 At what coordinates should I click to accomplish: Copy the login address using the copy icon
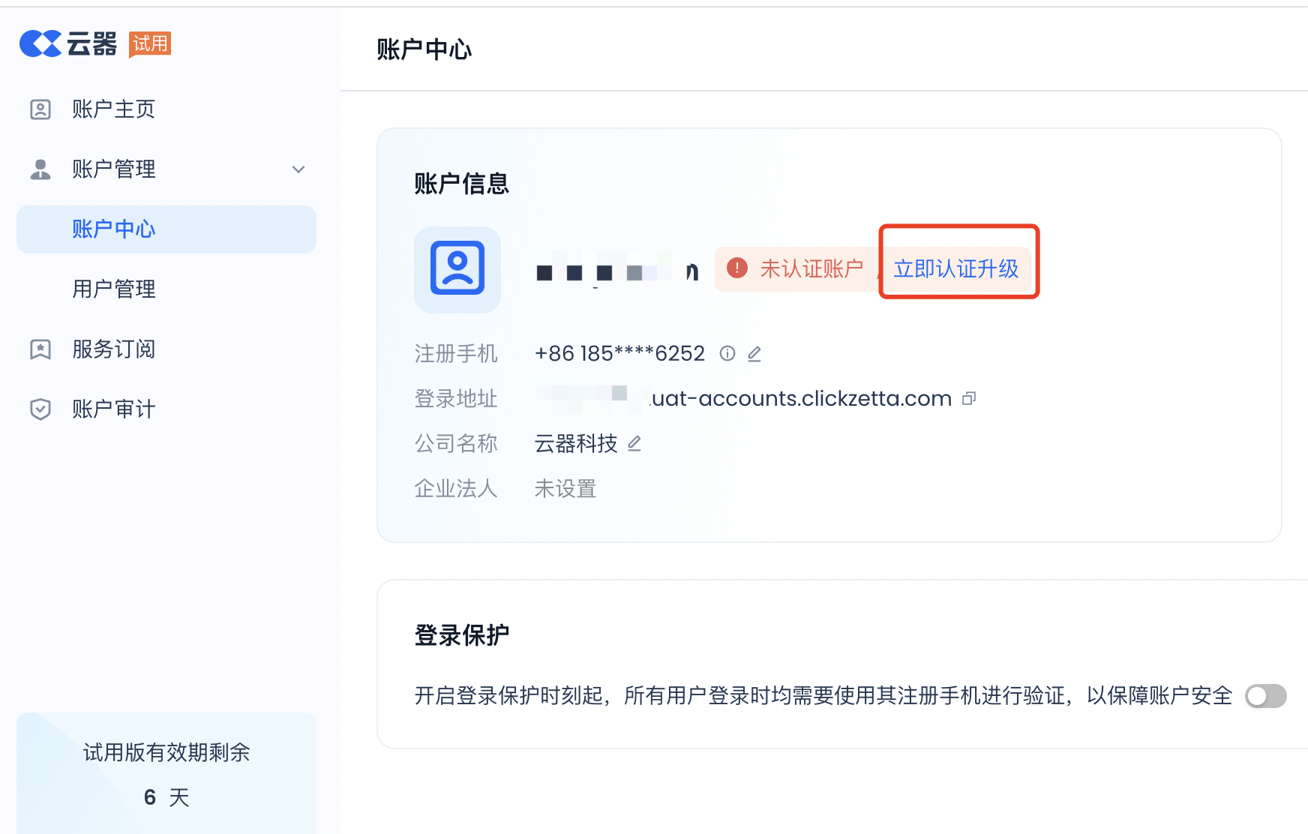(x=969, y=398)
